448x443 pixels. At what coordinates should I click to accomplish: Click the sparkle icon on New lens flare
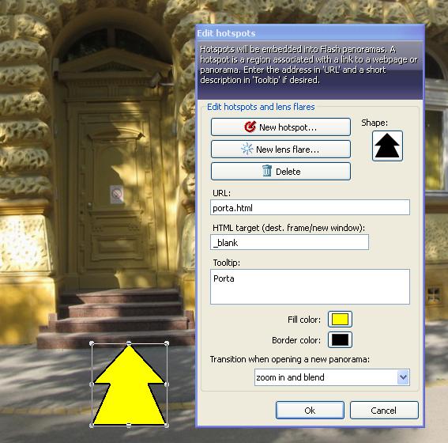tap(247, 149)
